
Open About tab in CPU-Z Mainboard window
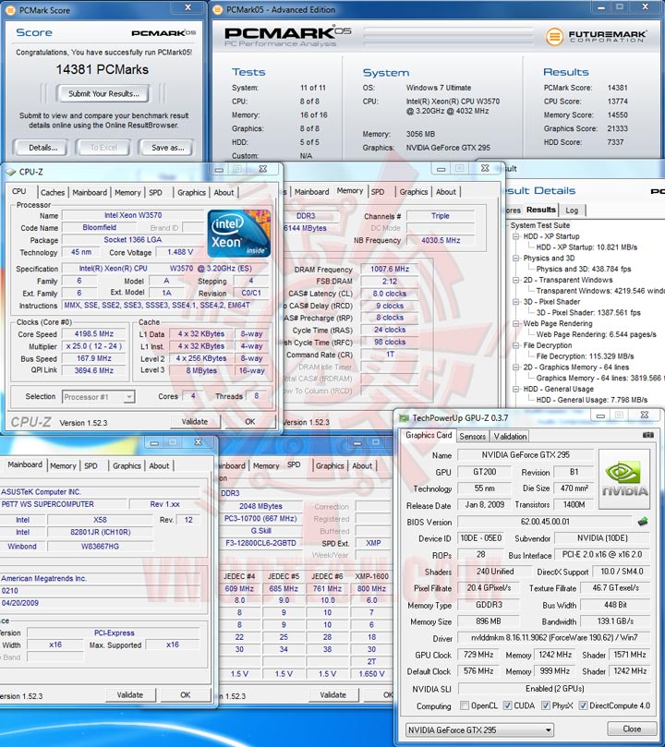coord(159,466)
